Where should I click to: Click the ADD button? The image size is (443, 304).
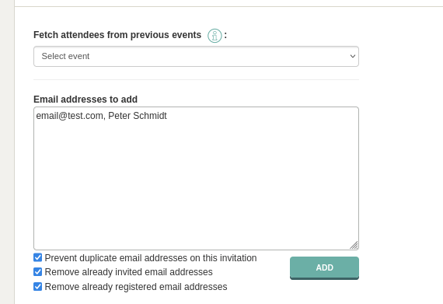(x=324, y=267)
